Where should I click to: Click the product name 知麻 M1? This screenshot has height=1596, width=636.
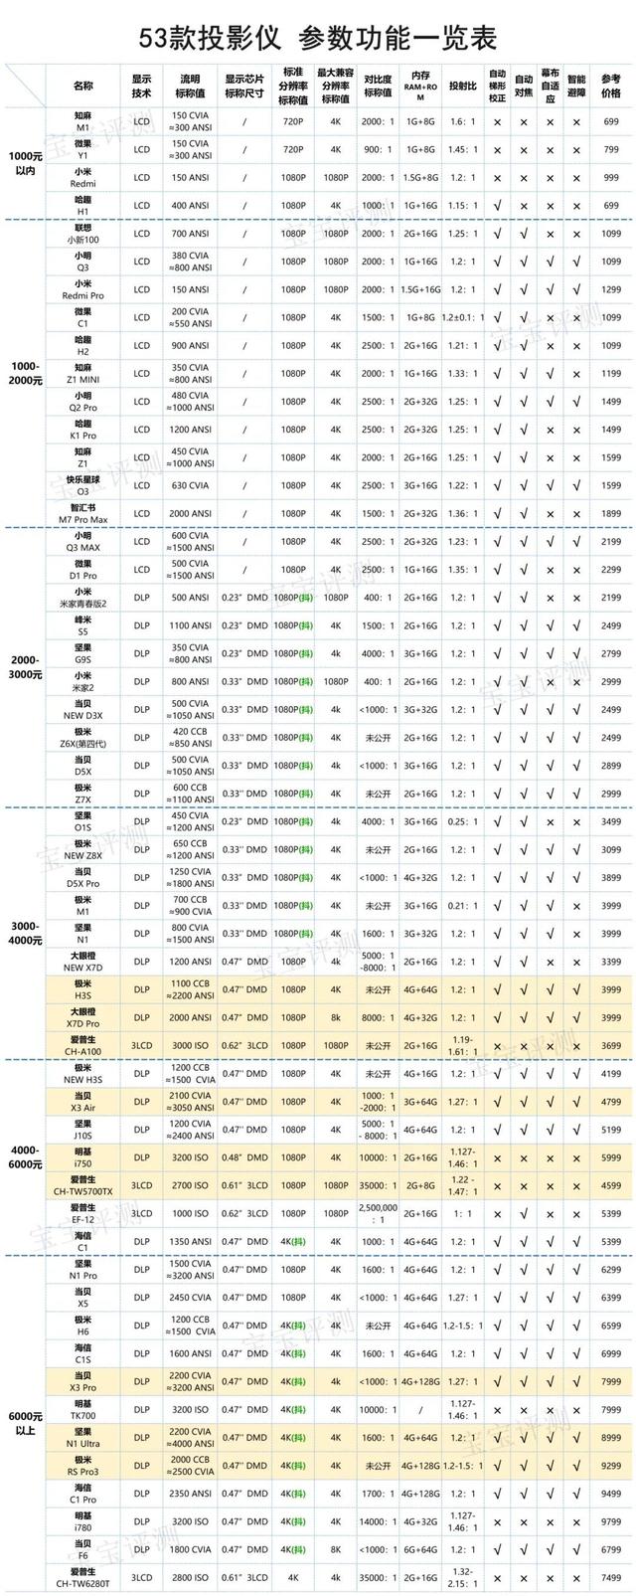point(83,121)
